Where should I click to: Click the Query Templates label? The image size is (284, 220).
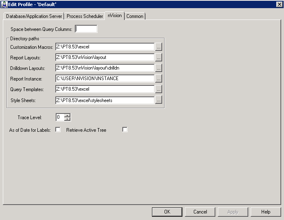coord(27,89)
